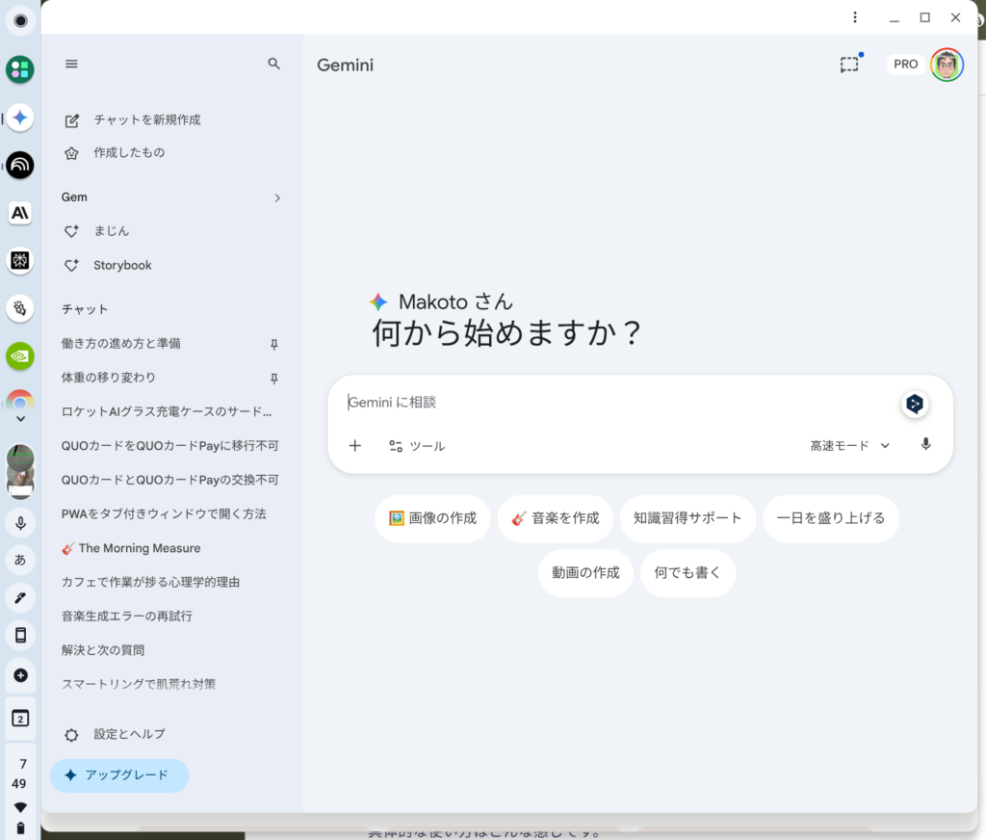Select the Storybook Gem

[x=122, y=265]
